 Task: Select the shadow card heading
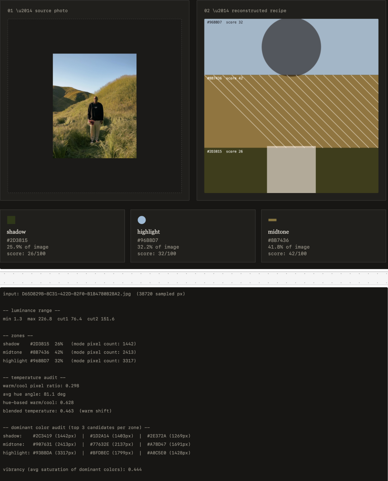[16, 232]
